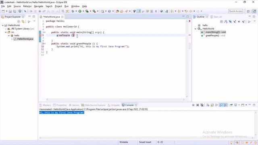
Task: Collapse HelloWorld class in Outline
Action: 195,29
